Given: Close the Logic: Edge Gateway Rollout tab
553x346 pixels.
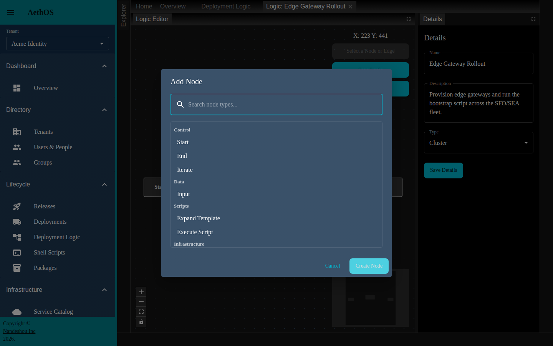Looking at the screenshot, I should click(x=350, y=7).
